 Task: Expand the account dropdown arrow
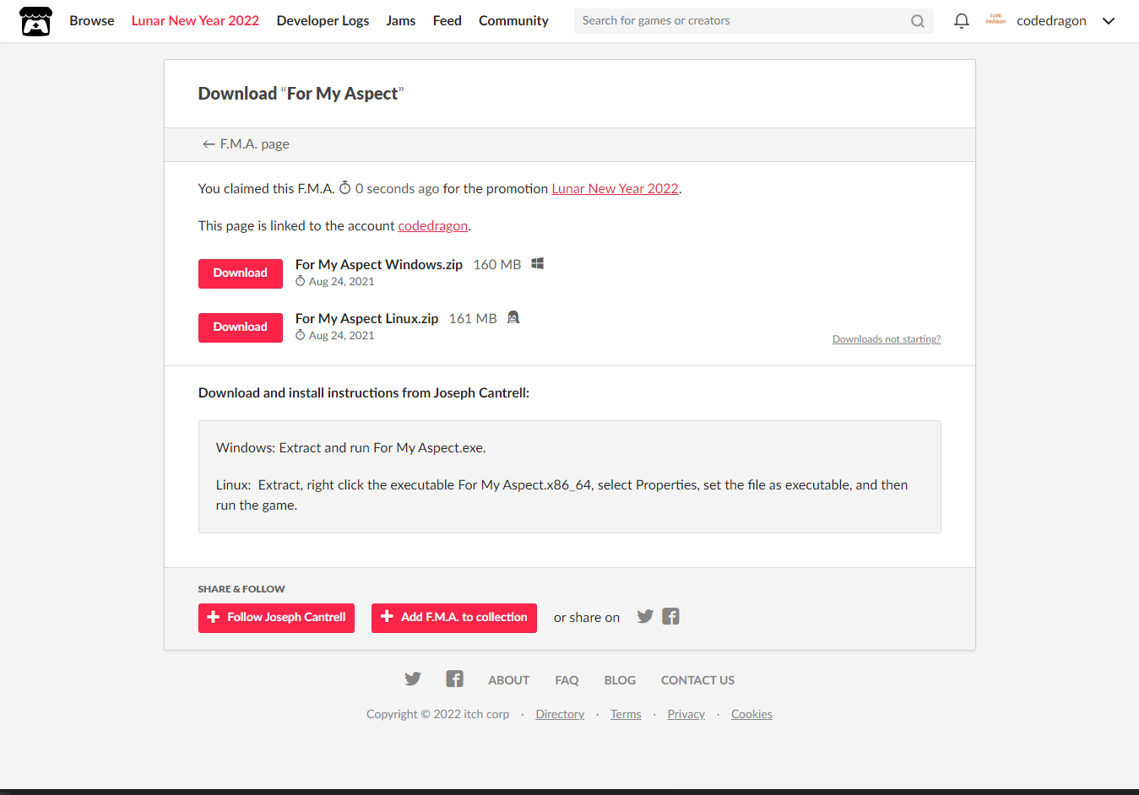point(1109,21)
